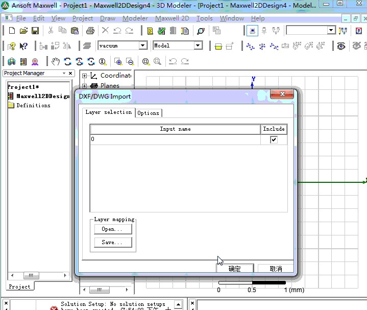Click the pencil network setup icon

coord(343,31)
